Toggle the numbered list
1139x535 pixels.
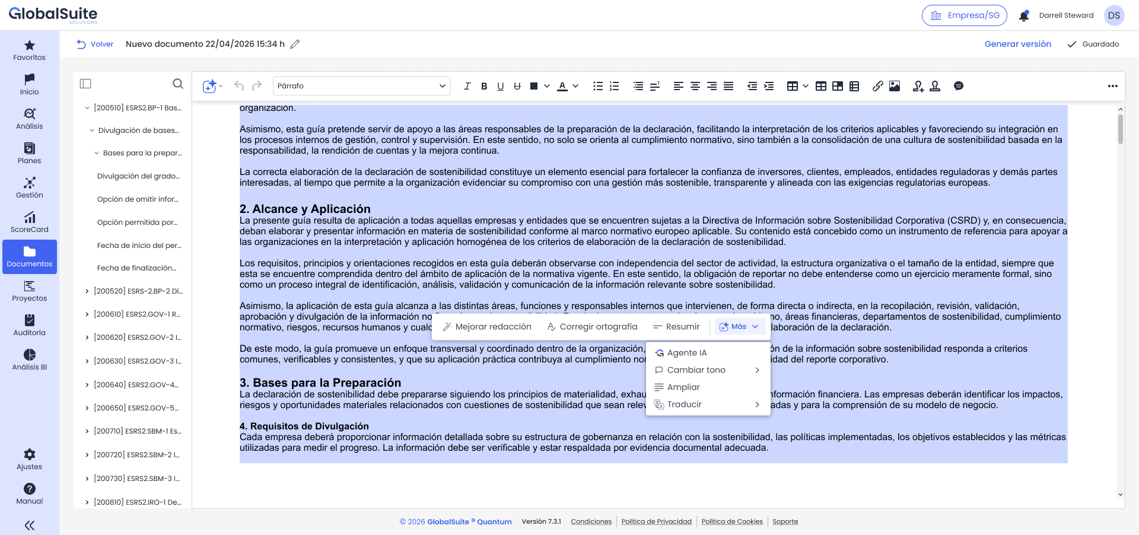615,86
